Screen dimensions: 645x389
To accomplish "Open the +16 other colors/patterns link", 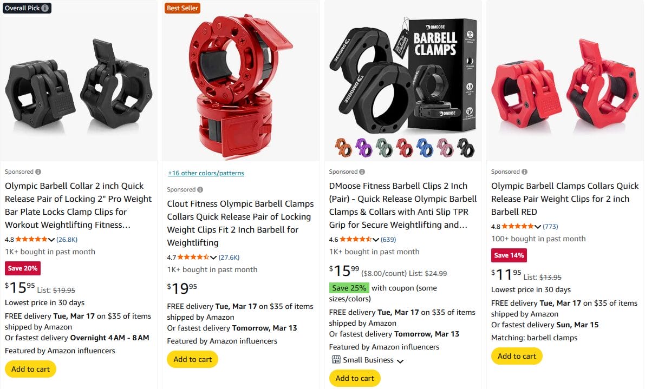I will pos(206,173).
